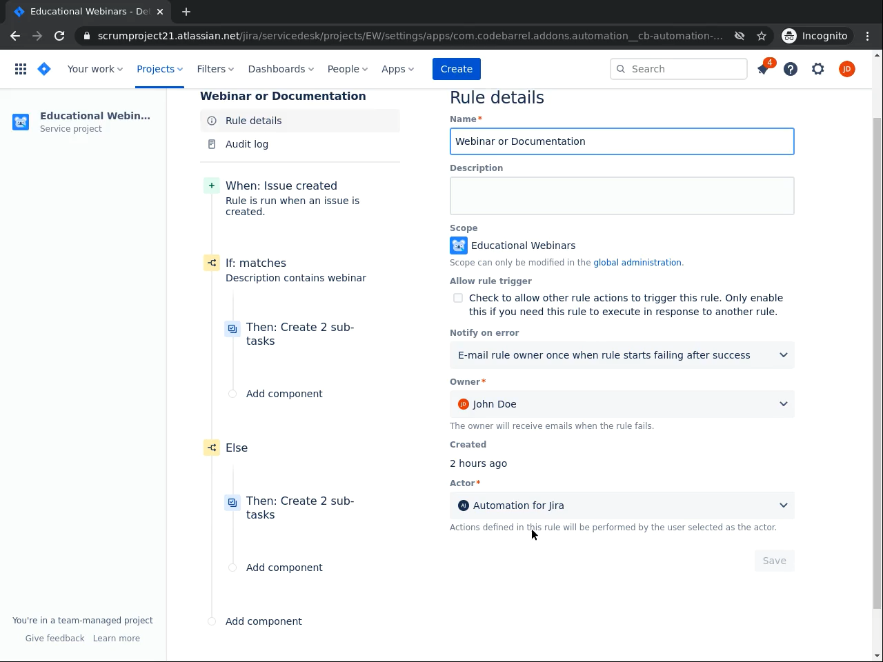Viewport: 883px width, 662px height.
Task: Follow the global administration link
Action: [637, 263]
